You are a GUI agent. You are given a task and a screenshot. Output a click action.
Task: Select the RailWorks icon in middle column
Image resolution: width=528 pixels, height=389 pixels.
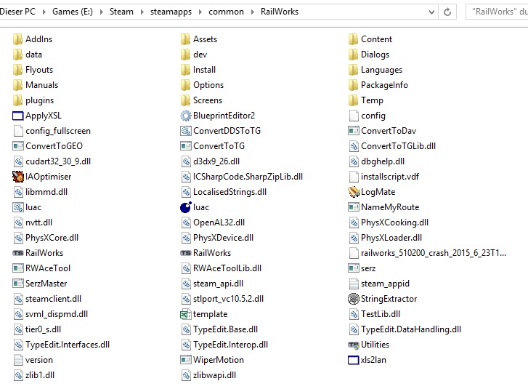(185, 253)
